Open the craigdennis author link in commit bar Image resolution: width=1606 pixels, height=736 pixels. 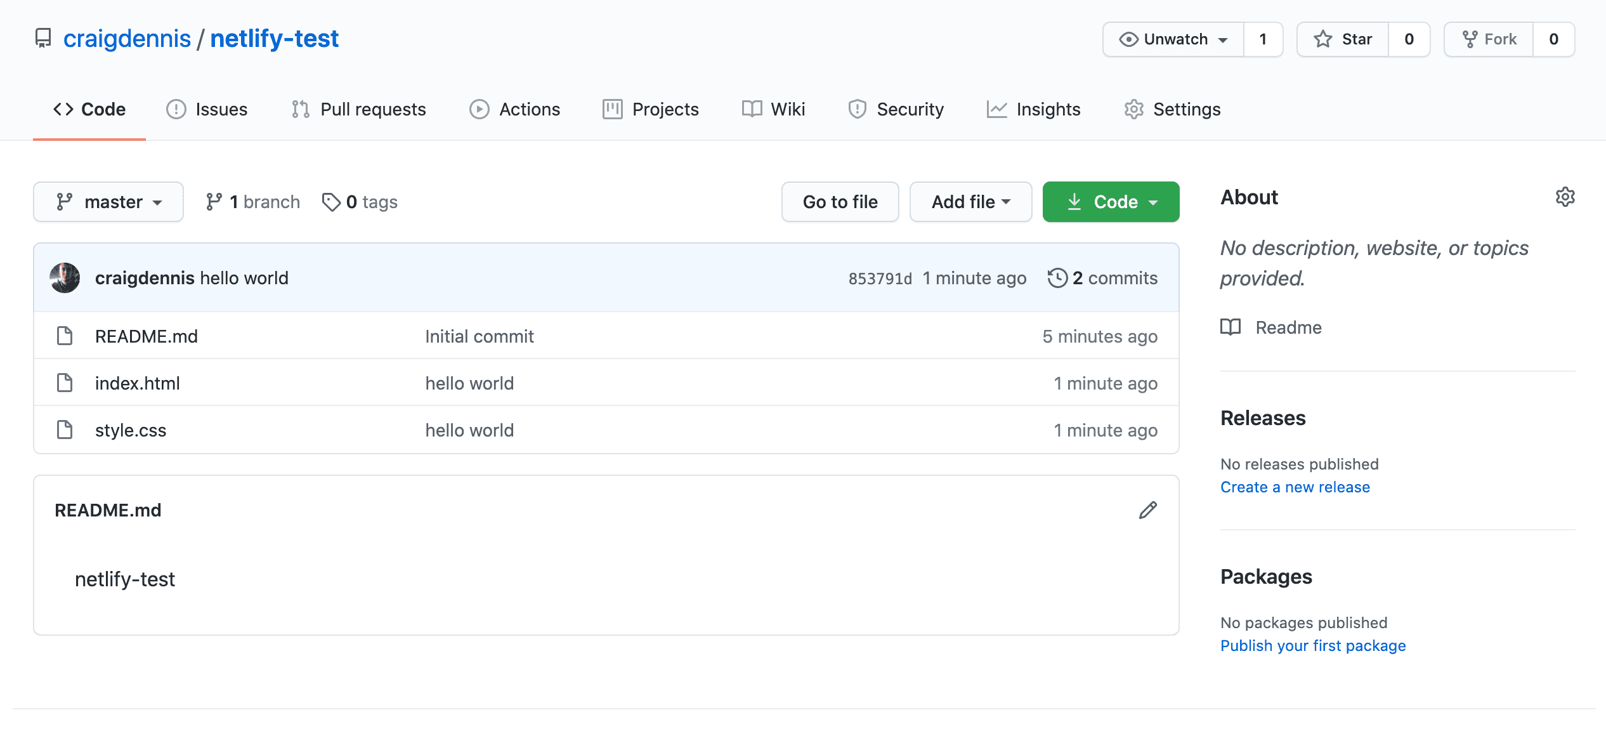point(145,278)
